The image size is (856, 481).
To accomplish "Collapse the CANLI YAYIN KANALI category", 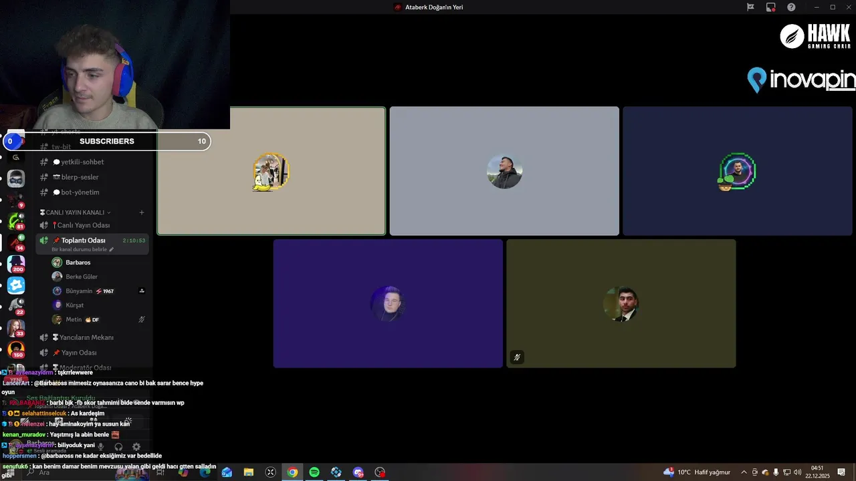I will [76, 212].
